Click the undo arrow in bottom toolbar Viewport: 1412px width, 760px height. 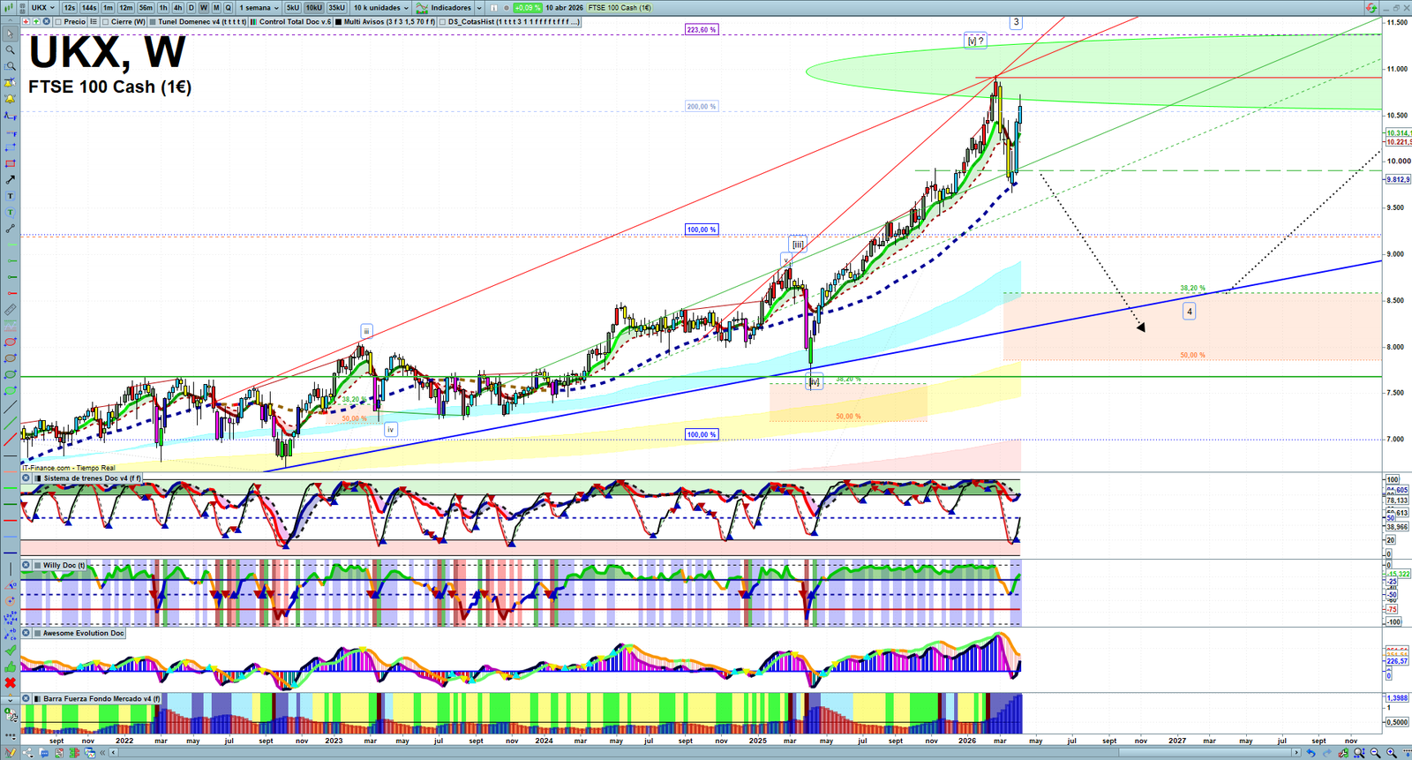point(1311,753)
